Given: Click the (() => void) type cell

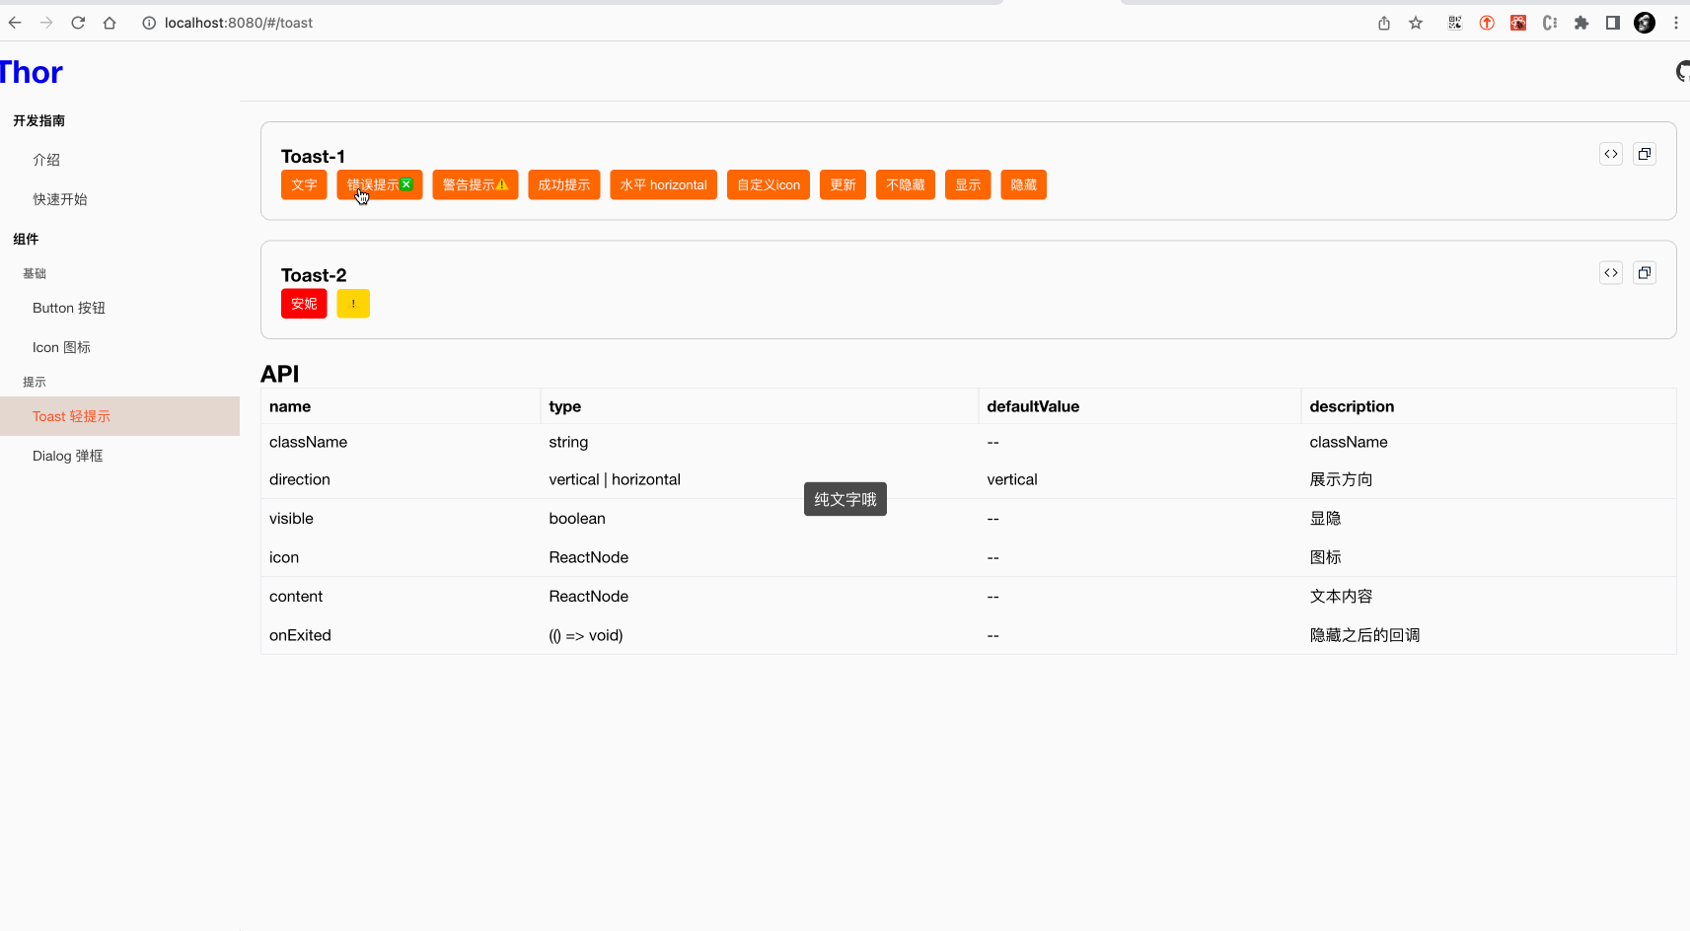Looking at the screenshot, I should pyautogui.click(x=586, y=635).
